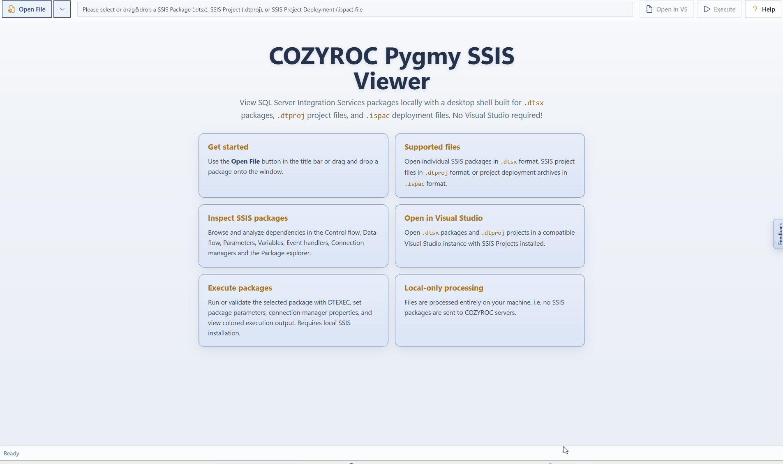The width and height of the screenshot is (783, 464).
Task: Expand the Open File dropdown arrow
Action: click(62, 9)
